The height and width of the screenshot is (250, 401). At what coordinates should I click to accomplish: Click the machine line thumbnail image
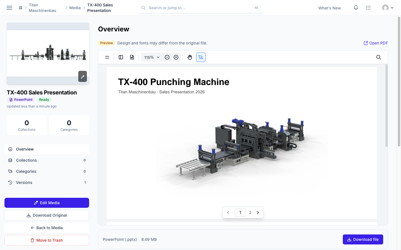point(48,53)
